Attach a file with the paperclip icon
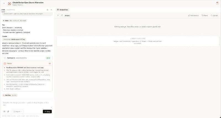This screenshot has height=118, width=221. 8,112
